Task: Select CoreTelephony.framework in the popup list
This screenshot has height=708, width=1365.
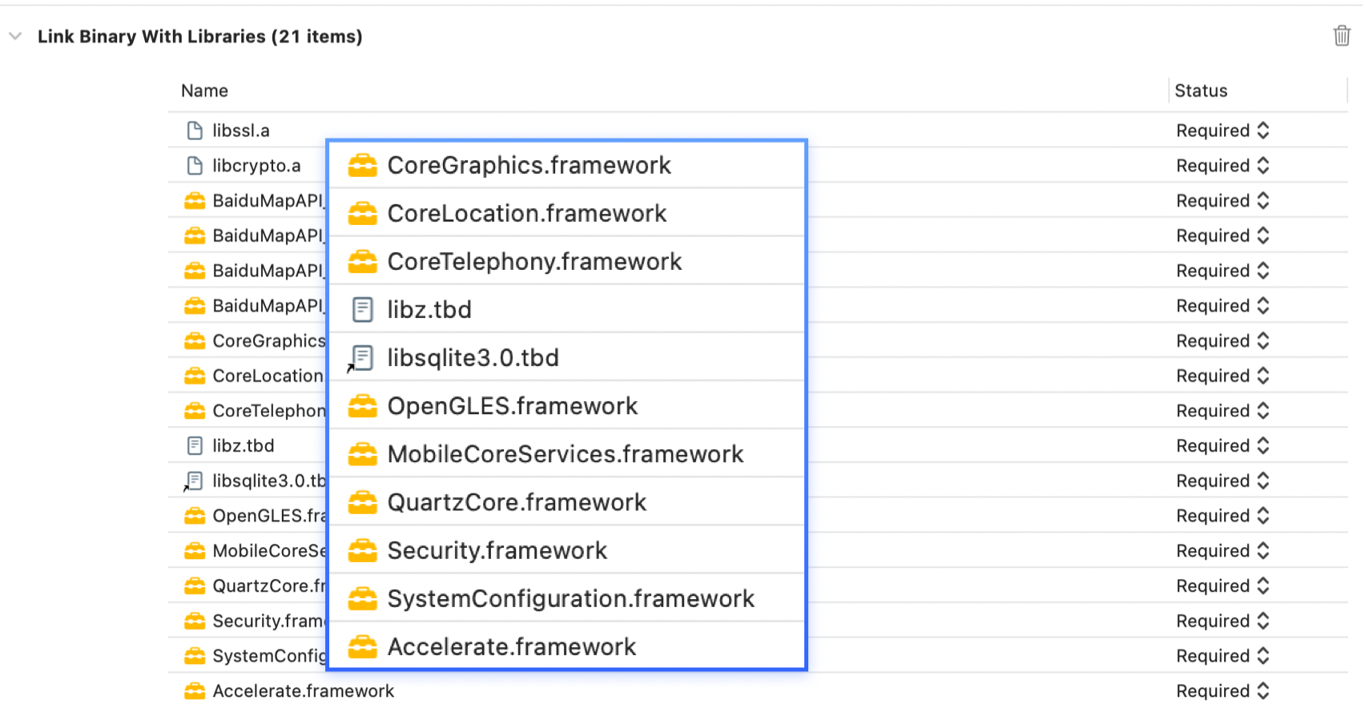Action: click(534, 261)
